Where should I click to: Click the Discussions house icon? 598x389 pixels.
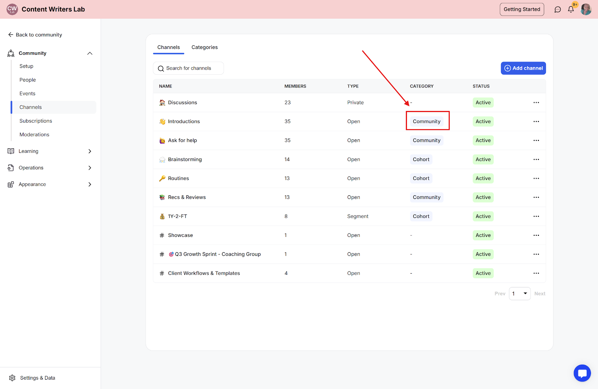click(162, 103)
